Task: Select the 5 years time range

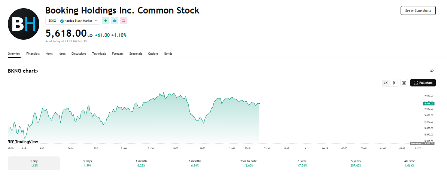Action: [356, 163]
